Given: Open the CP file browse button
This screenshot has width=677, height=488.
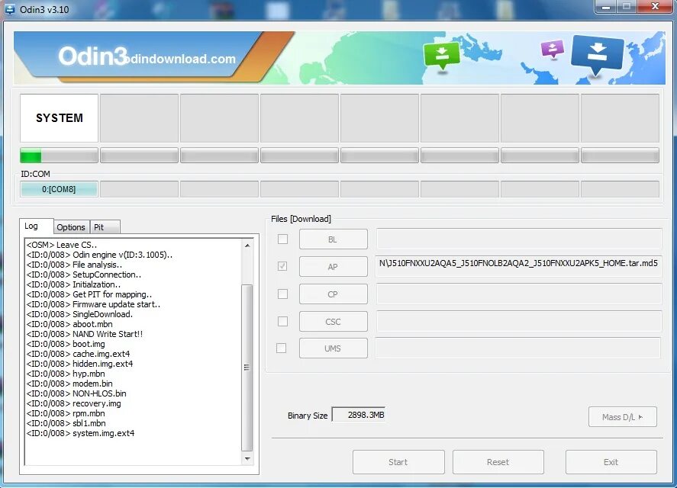Looking at the screenshot, I should pos(334,294).
